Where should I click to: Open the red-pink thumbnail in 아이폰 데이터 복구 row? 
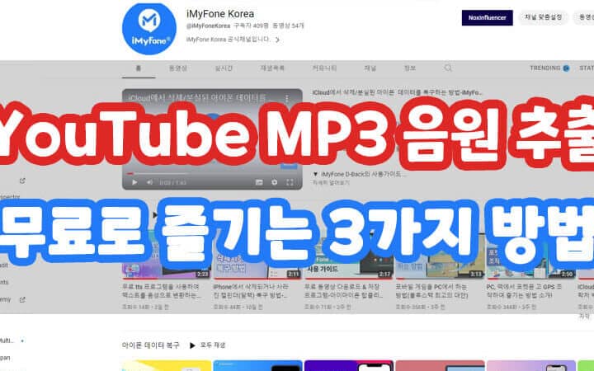[x=440, y=366]
